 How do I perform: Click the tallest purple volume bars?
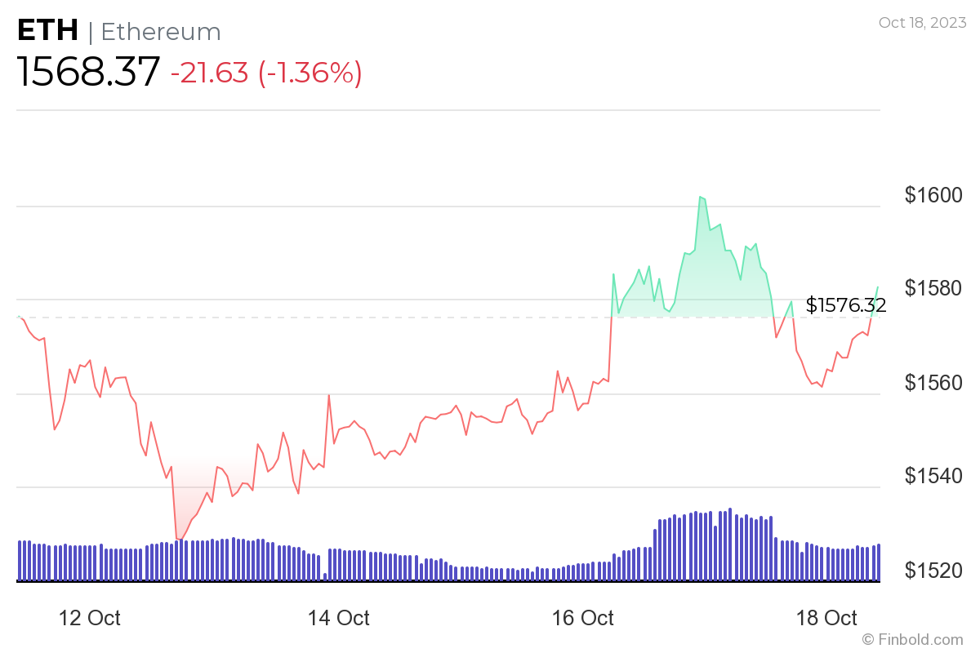729,510
